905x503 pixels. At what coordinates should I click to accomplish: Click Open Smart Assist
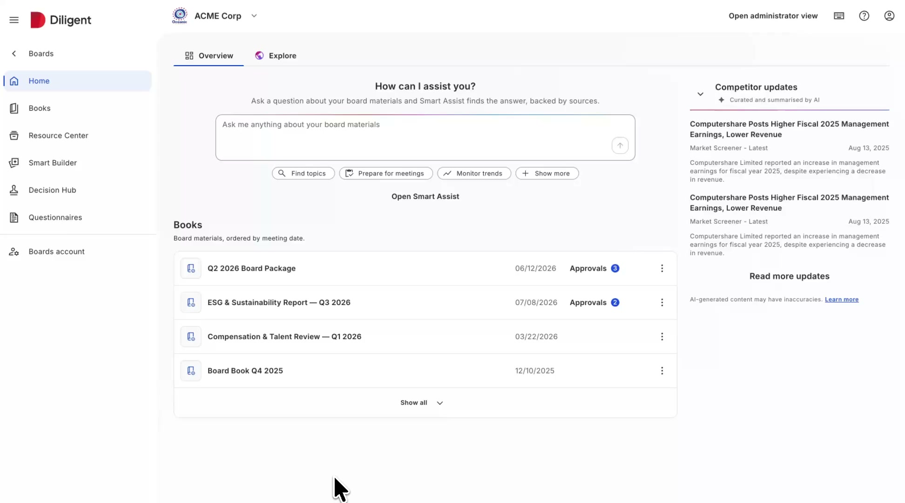pos(425,197)
